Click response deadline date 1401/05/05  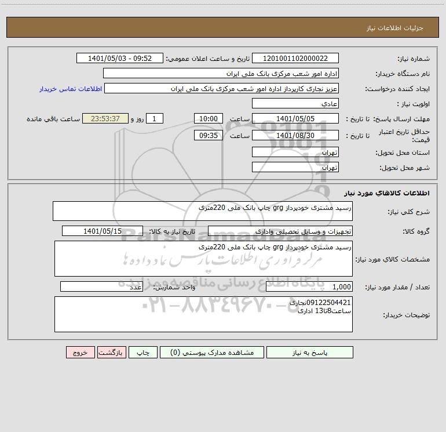coord(295,118)
